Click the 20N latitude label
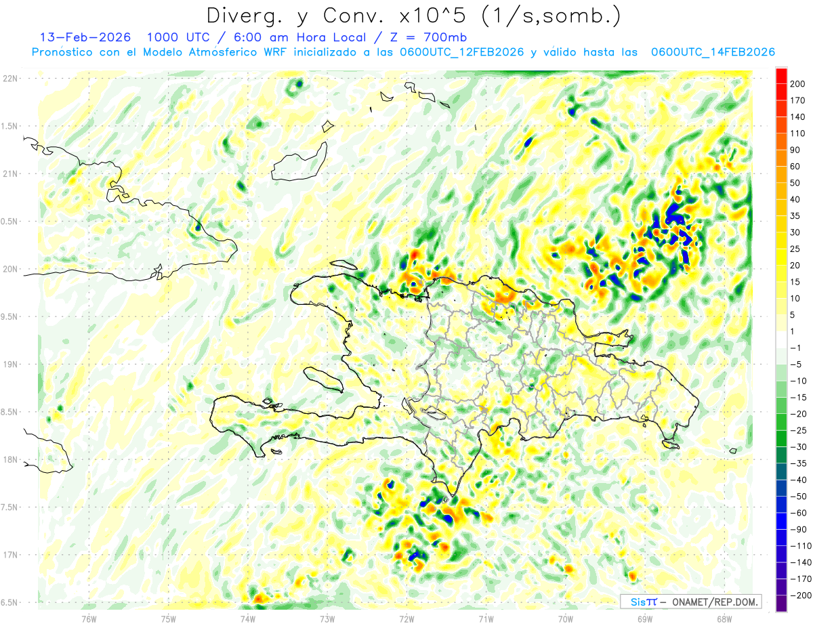Image resolution: width=813 pixels, height=628 pixels. click(x=9, y=270)
